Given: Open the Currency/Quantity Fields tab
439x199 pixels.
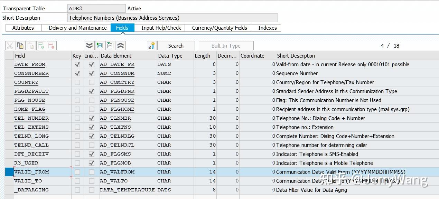Looking at the screenshot, I should (219, 28).
